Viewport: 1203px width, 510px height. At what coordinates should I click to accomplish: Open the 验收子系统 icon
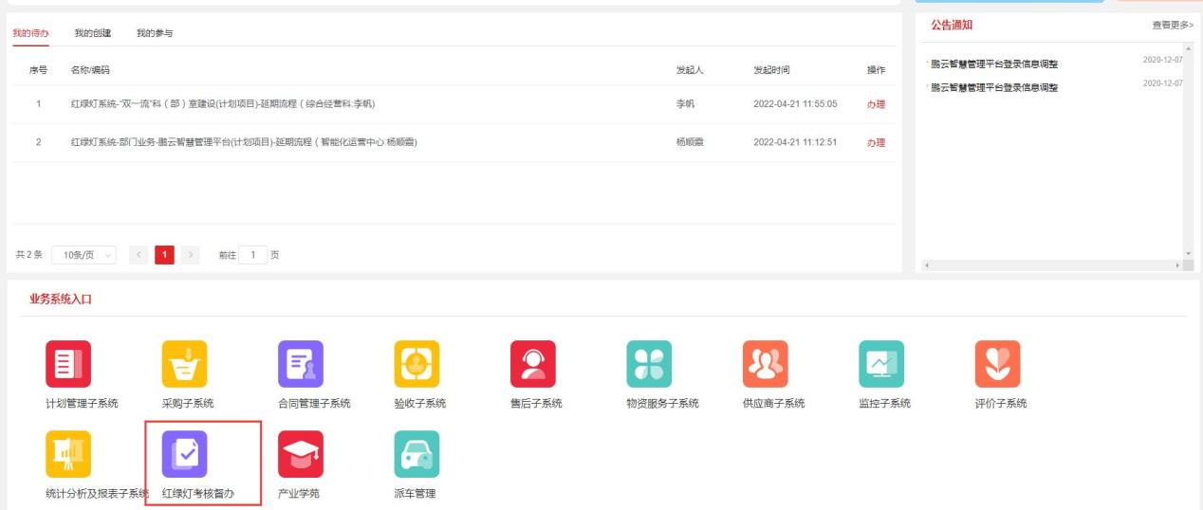click(x=416, y=364)
